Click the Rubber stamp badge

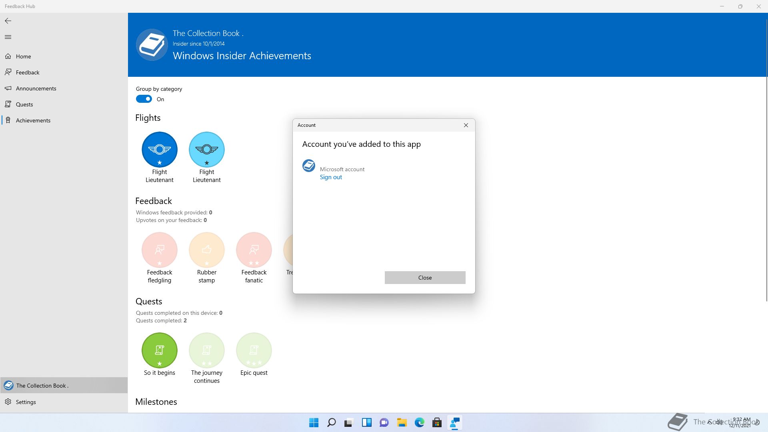tap(207, 250)
